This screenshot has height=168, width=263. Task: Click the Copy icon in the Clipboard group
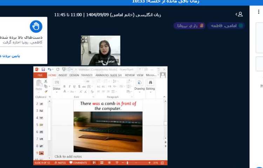click(x=46, y=86)
